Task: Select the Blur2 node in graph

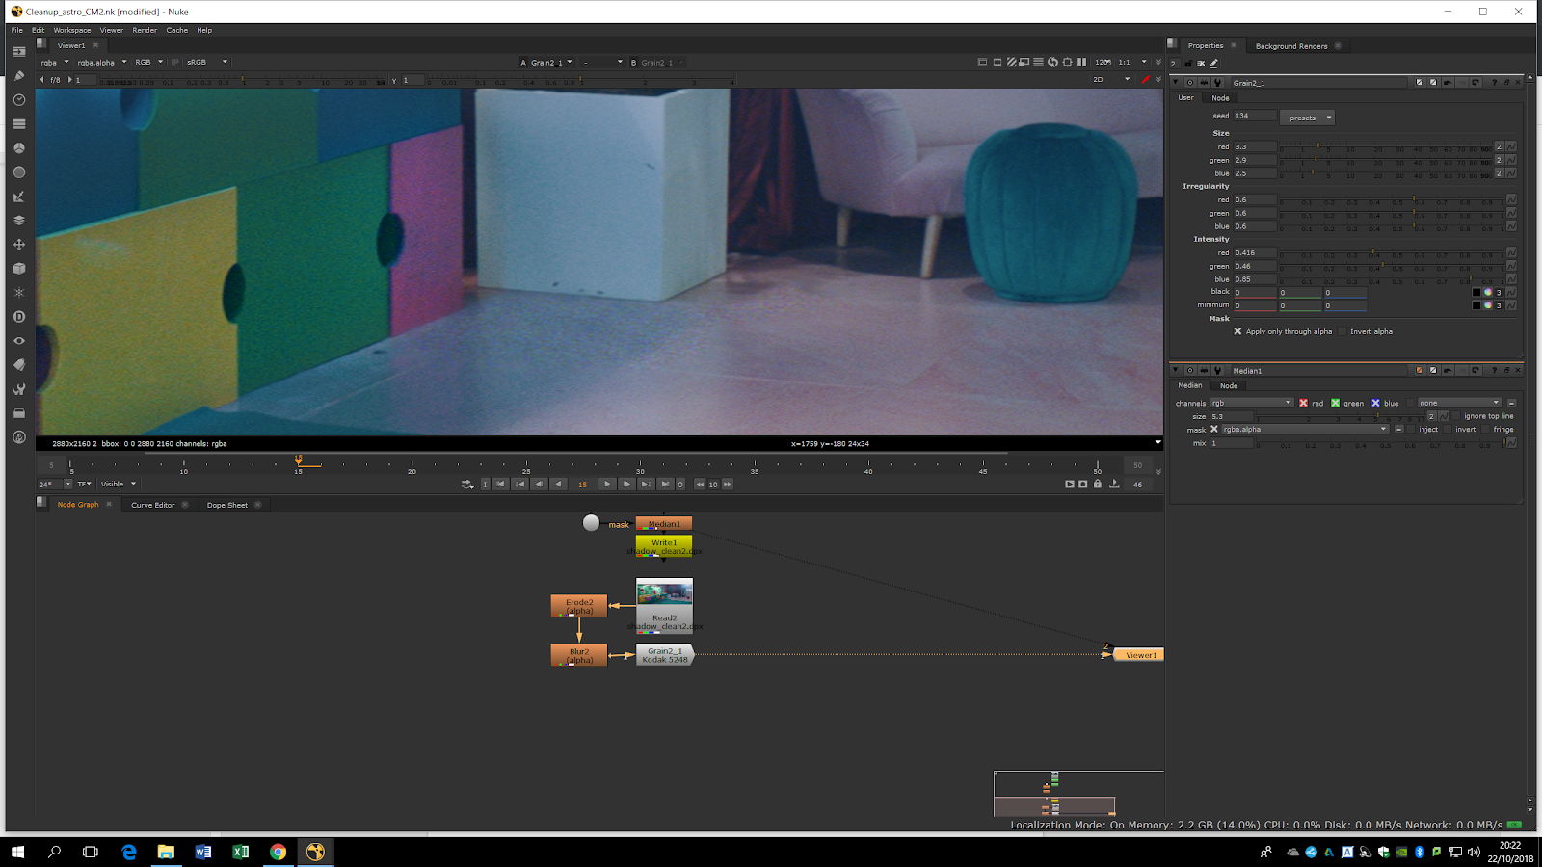Action: pyautogui.click(x=578, y=655)
